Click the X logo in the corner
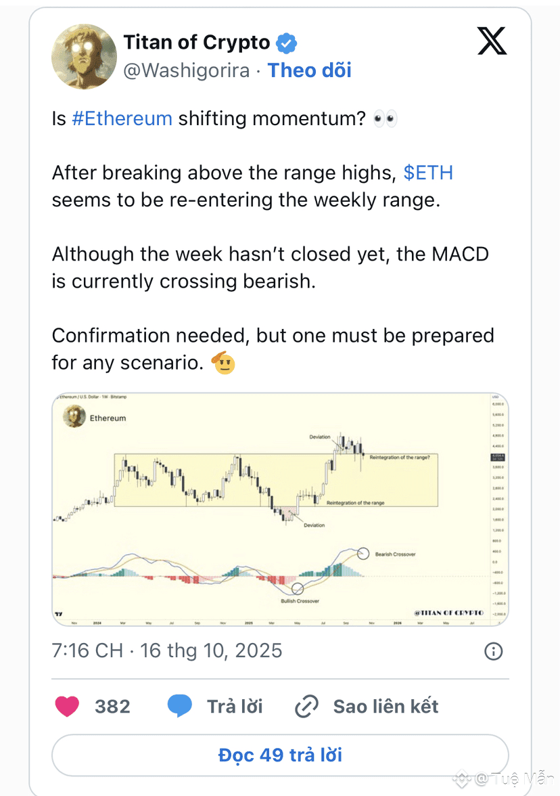 [492, 41]
